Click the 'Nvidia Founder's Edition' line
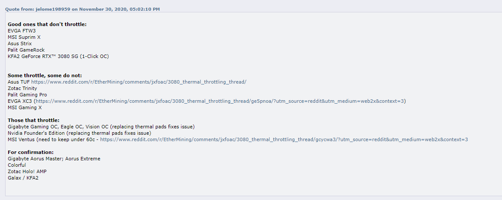Image resolution: width=502 pixels, height=200 pixels. [x=80, y=133]
